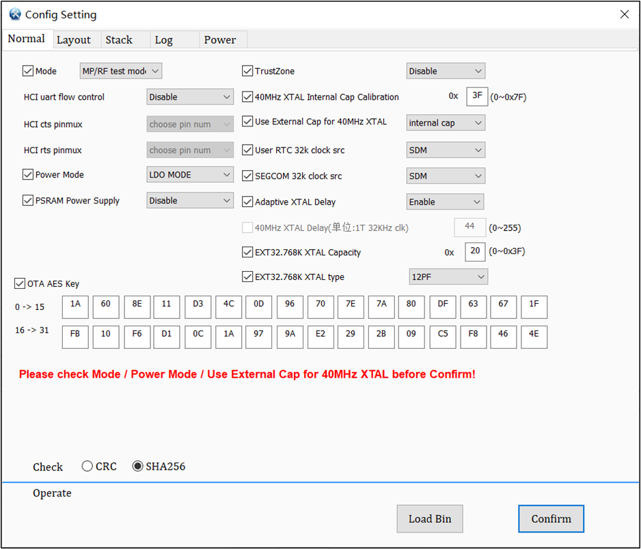Click the Confirm button
This screenshot has height=549, width=641.
(x=551, y=519)
